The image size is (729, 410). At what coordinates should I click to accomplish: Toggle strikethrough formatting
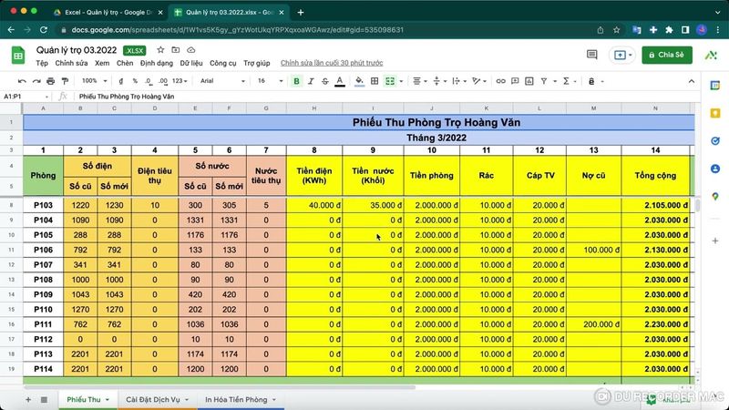coord(325,81)
